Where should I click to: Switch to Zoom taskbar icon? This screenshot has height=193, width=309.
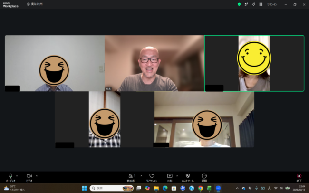(x=218, y=188)
